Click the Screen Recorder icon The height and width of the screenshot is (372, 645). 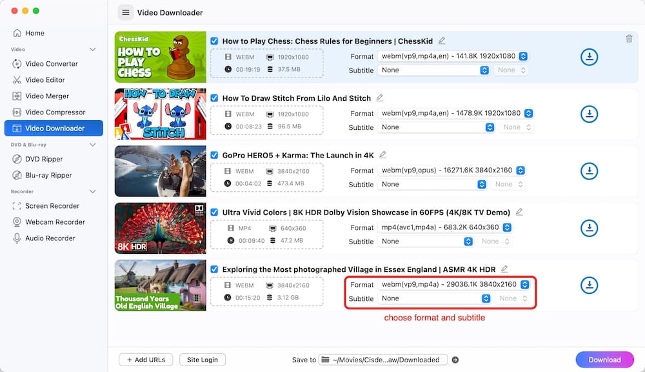[17, 206]
